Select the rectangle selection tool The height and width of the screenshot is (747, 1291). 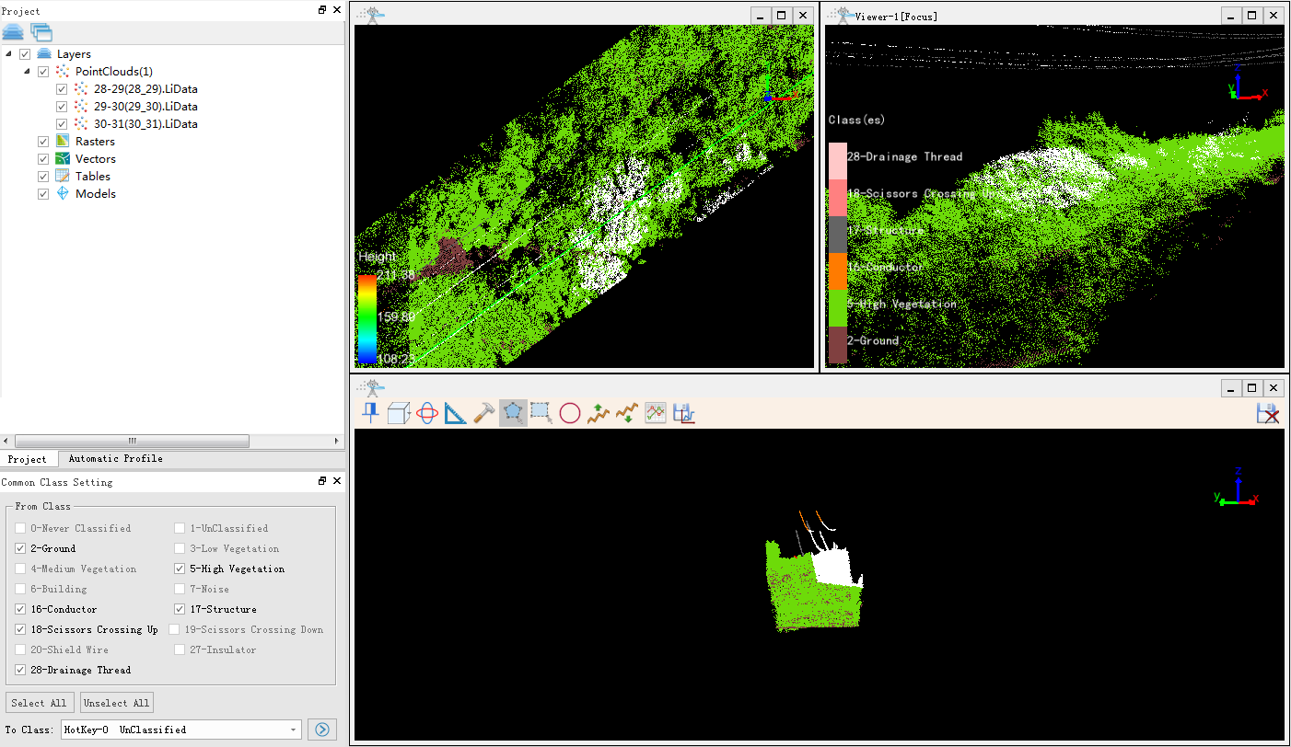(541, 413)
